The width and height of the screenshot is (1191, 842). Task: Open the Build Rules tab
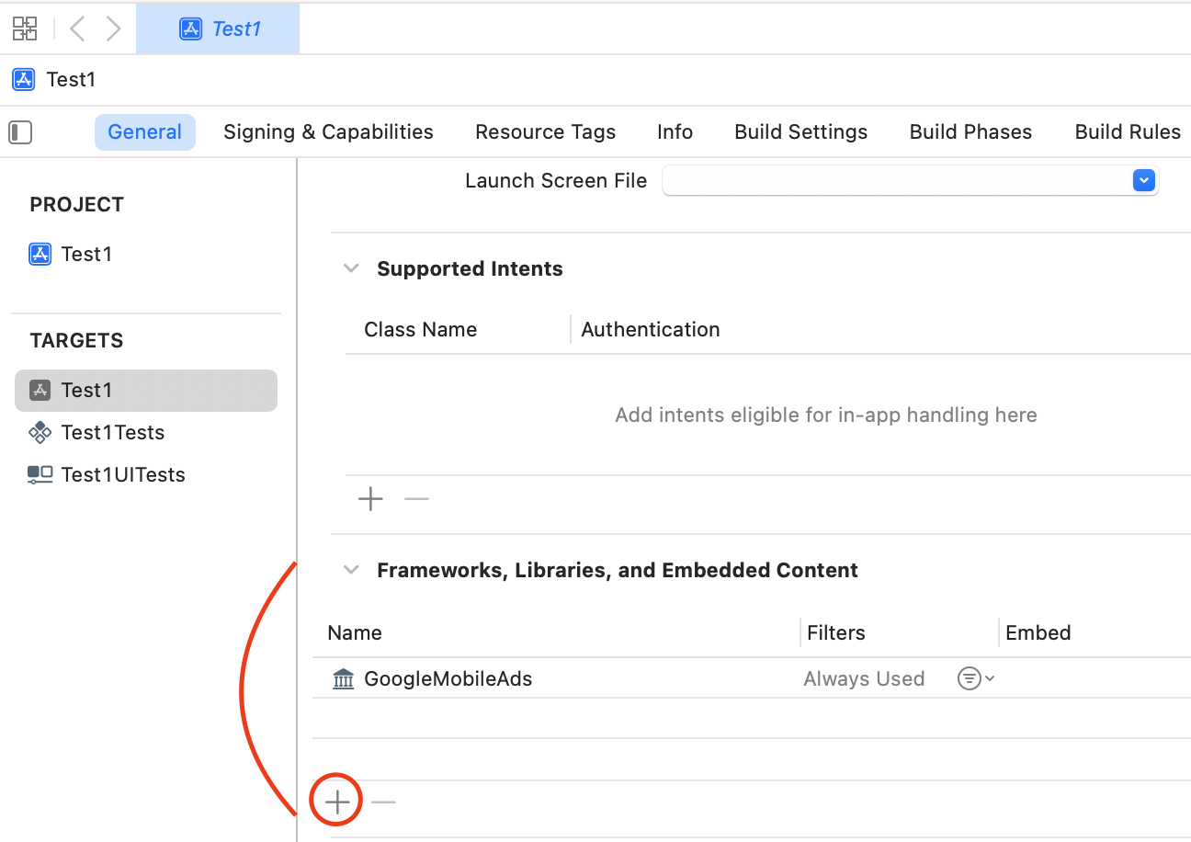pos(1128,132)
